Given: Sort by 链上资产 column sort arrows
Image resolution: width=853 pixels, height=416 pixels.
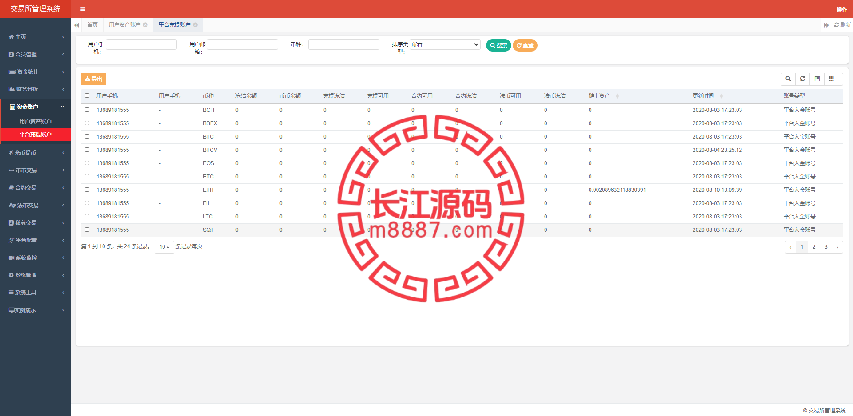Looking at the screenshot, I should click(x=618, y=96).
